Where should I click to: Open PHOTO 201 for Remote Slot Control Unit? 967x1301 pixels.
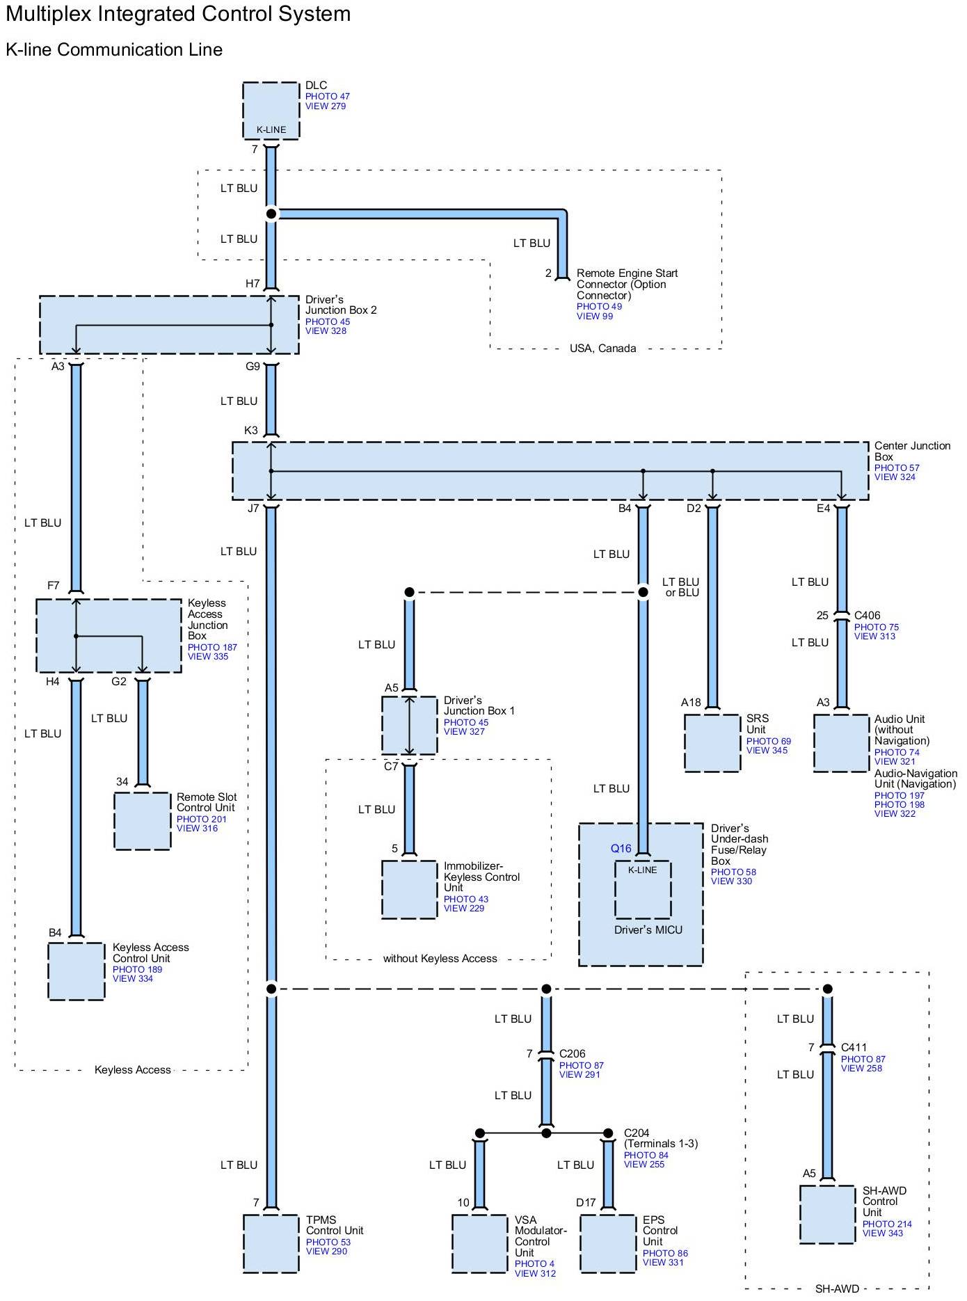pos(201,820)
